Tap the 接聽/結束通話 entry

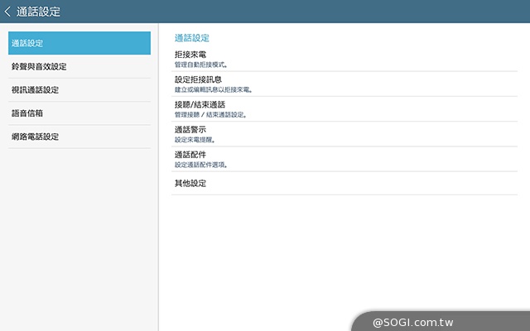200,105
